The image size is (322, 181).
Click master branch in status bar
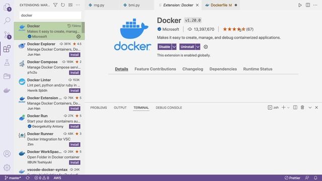[13, 178]
